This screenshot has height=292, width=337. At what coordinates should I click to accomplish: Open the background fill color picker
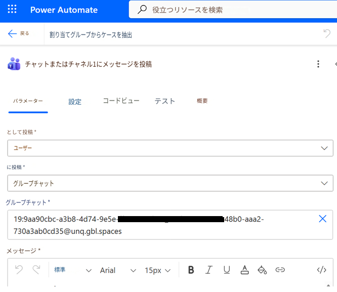pos(262,270)
